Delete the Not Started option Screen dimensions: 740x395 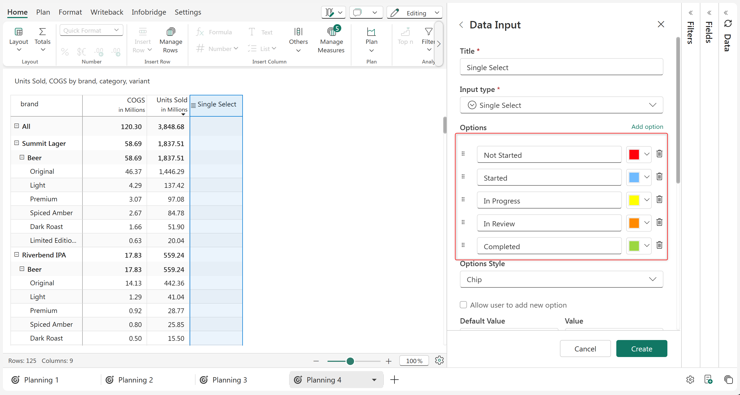click(x=659, y=154)
